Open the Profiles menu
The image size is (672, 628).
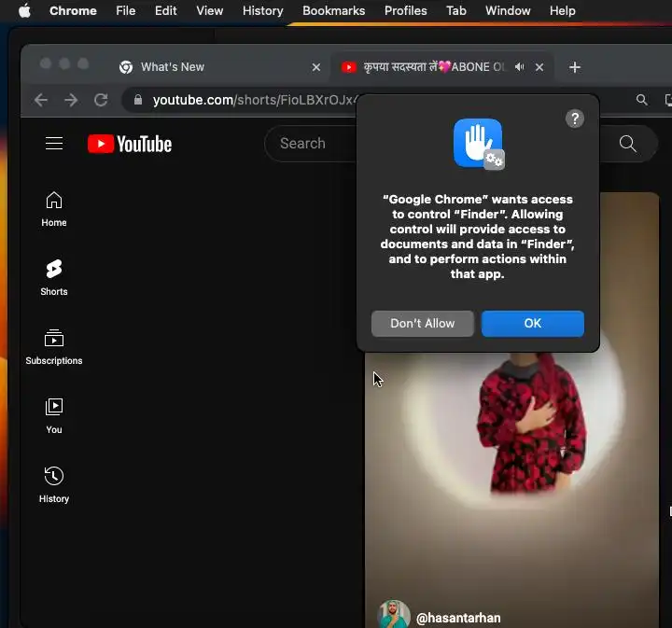click(x=405, y=10)
